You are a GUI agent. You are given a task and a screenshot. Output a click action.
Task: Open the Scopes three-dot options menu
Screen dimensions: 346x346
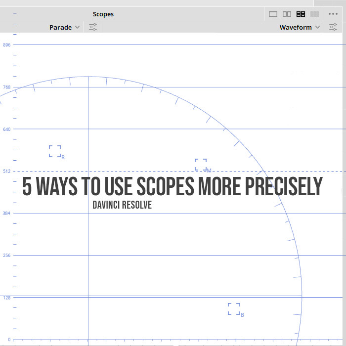click(x=333, y=14)
